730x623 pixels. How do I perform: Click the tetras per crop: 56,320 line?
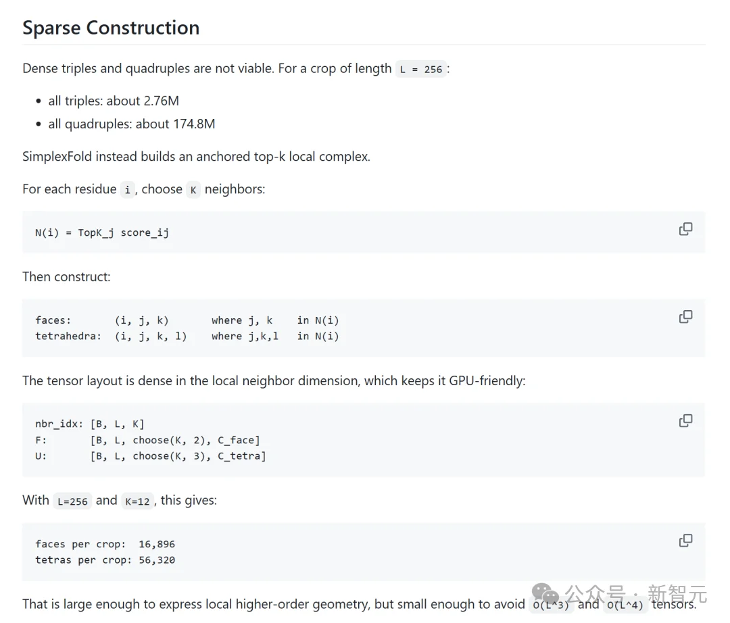click(x=105, y=559)
